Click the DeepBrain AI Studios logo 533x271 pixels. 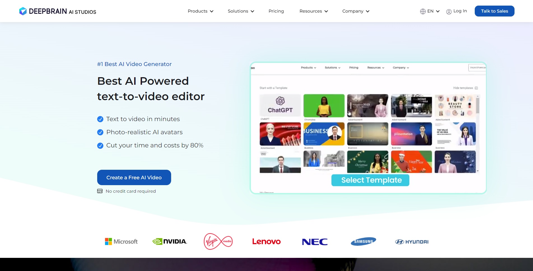pyautogui.click(x=57, y=11)
